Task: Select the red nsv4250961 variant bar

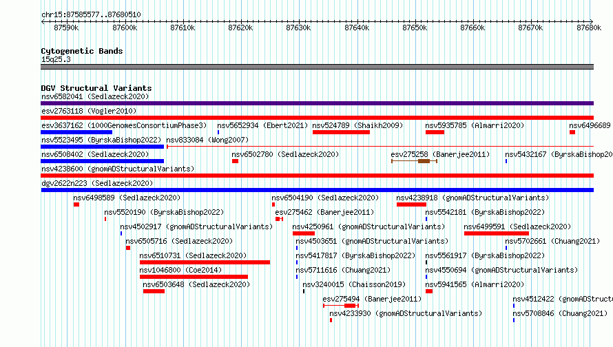Action: click(304, 233)
